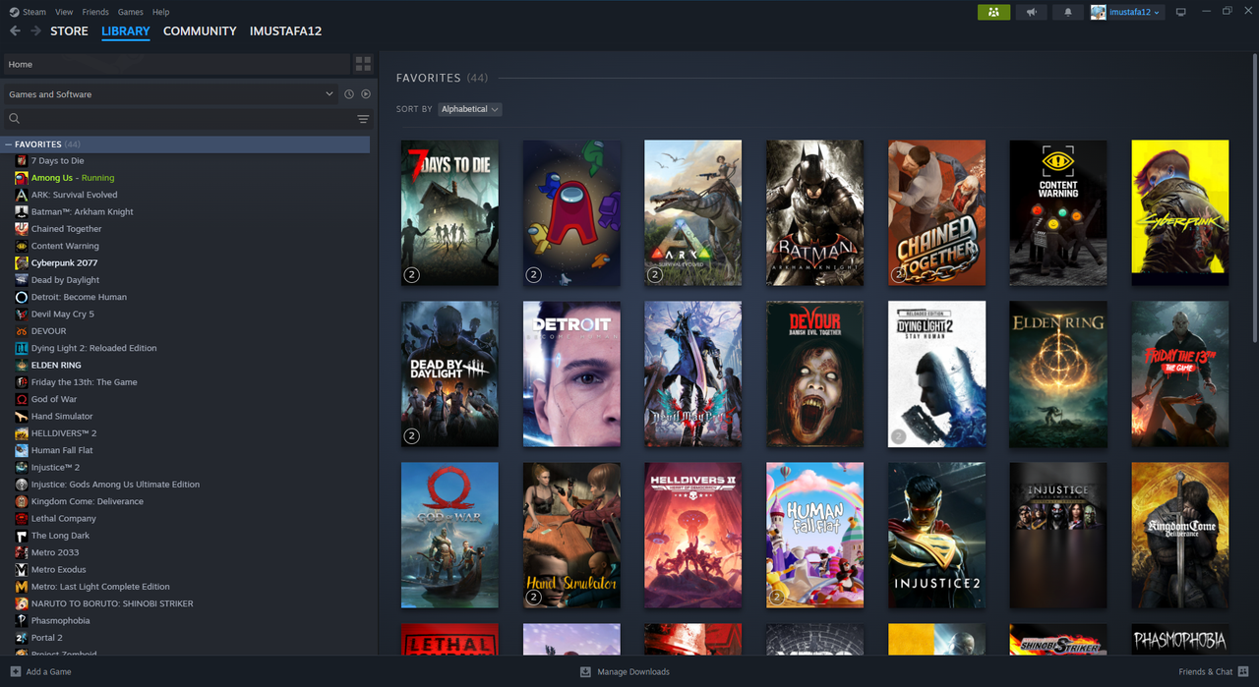Viewport: 1259px width, 687px height.
Task: Click the user avatar image
Action: pos(1099,12)
